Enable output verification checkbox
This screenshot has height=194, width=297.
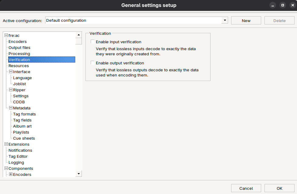click(93, 63)
